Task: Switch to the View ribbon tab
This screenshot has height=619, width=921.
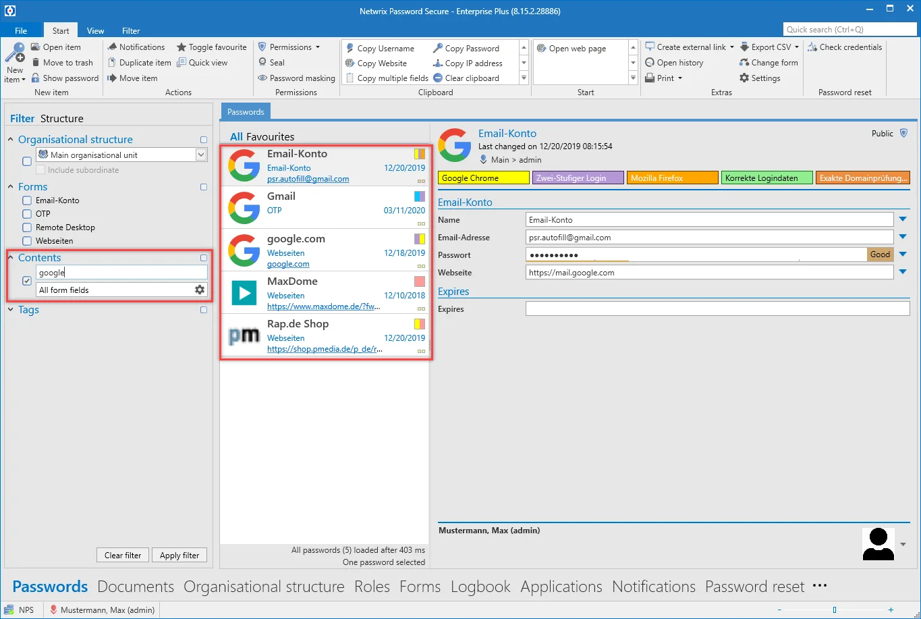Action: [x=96, y=30]
